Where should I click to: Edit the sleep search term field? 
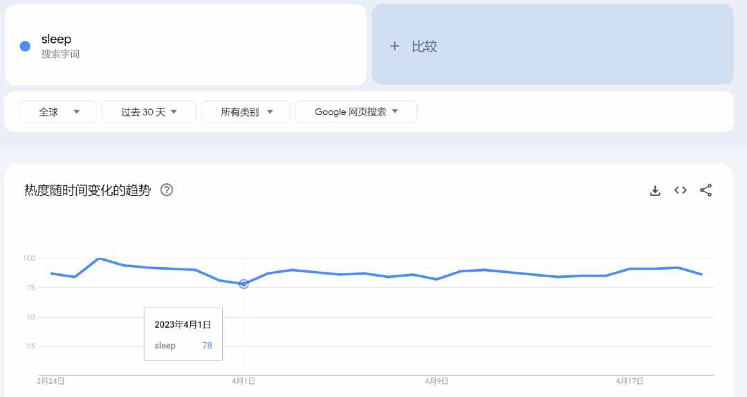(185, 45)
